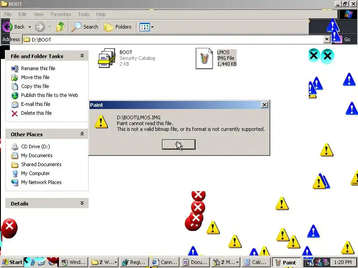Toggle the Folders pane
Screen dimensions: 358x268
pos(118,27)
